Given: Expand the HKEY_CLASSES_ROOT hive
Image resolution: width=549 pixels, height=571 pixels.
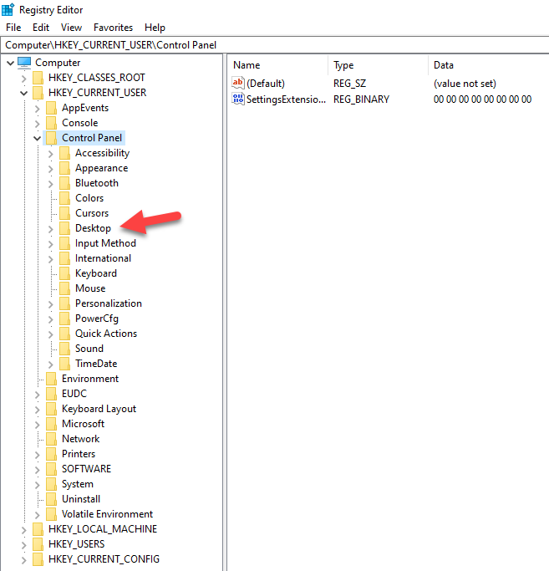Looking at the screenshot, I should point(23,78).
